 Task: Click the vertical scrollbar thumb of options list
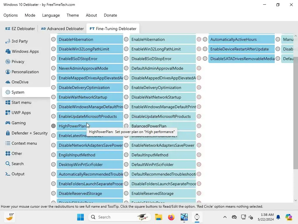coord(296,113)
